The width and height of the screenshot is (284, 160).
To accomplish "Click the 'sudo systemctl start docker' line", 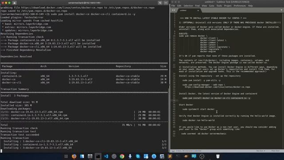I will 198,109.
